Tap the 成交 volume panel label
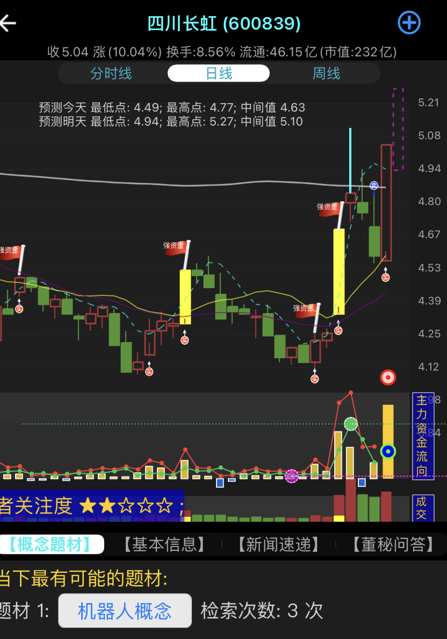The image size is (447, 639). [x=422, y=508]
